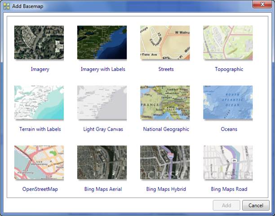Viewport: 275px width, 216px height.
Task: Pick the Bing Maps Hybrid thumbnail
Action: pos(165,163)
